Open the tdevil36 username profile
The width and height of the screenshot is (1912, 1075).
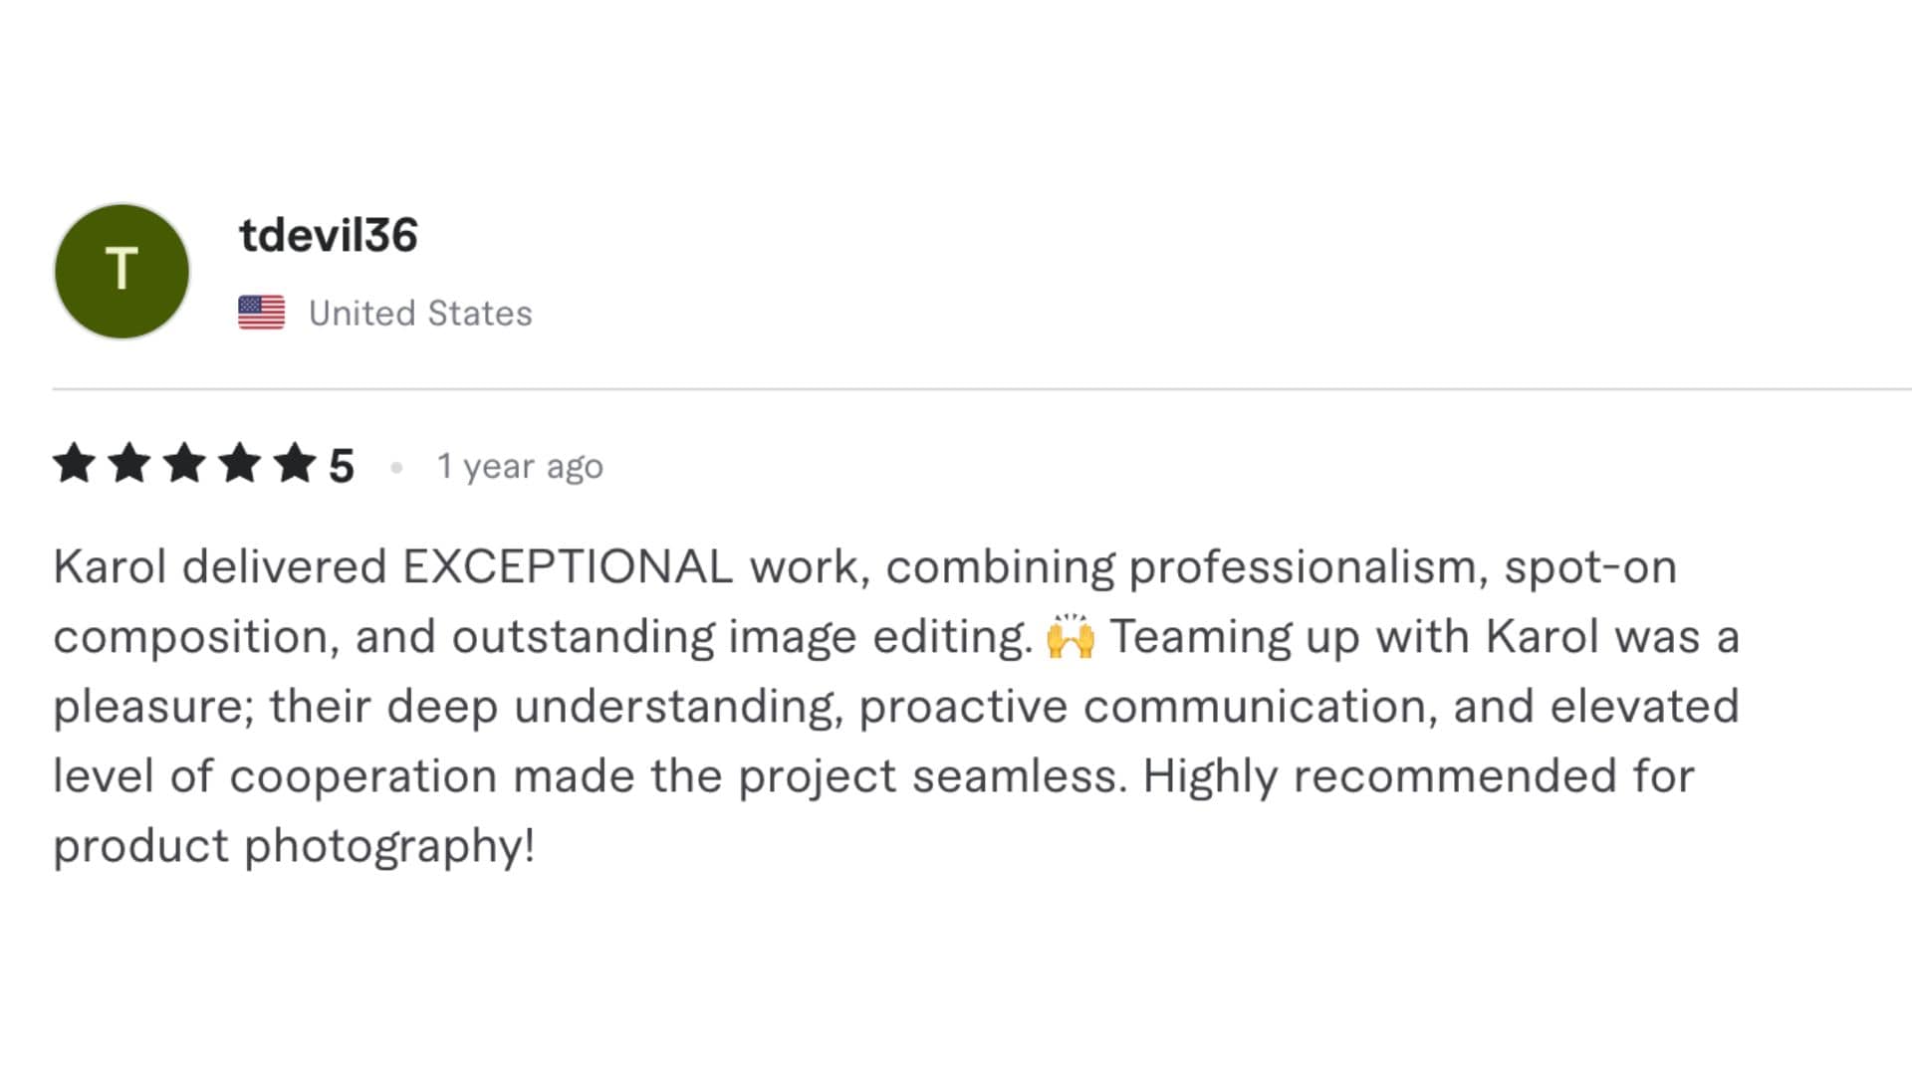pos(329,236)
